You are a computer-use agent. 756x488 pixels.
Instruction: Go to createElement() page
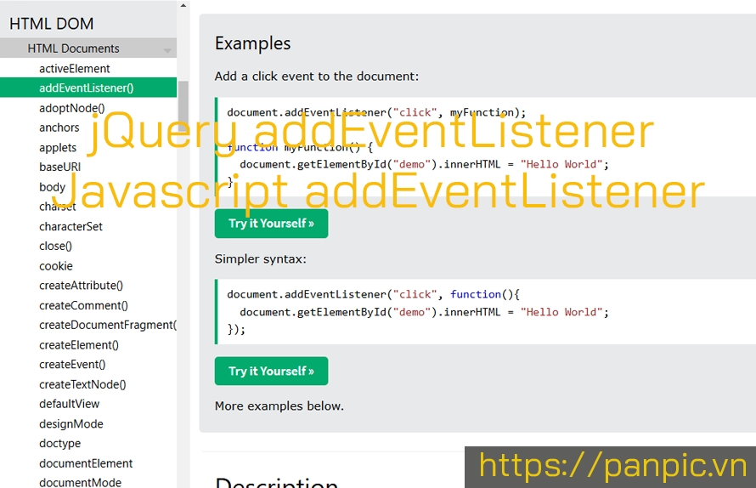pyautogui.click(x=79, y=345)
